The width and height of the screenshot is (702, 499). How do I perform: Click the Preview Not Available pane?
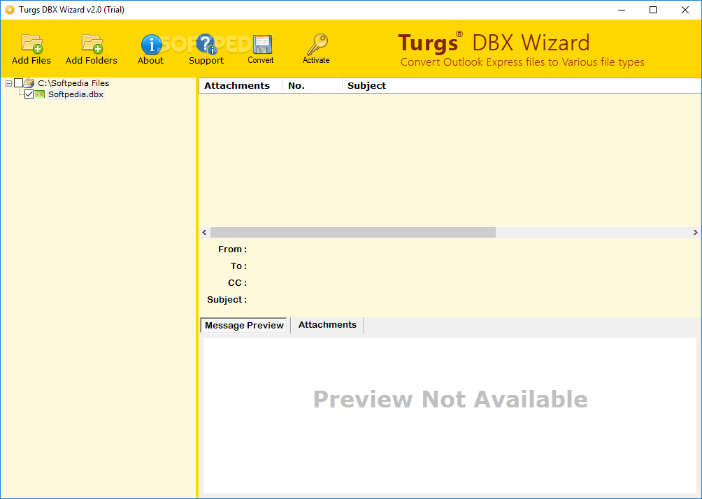click(450, 416)
